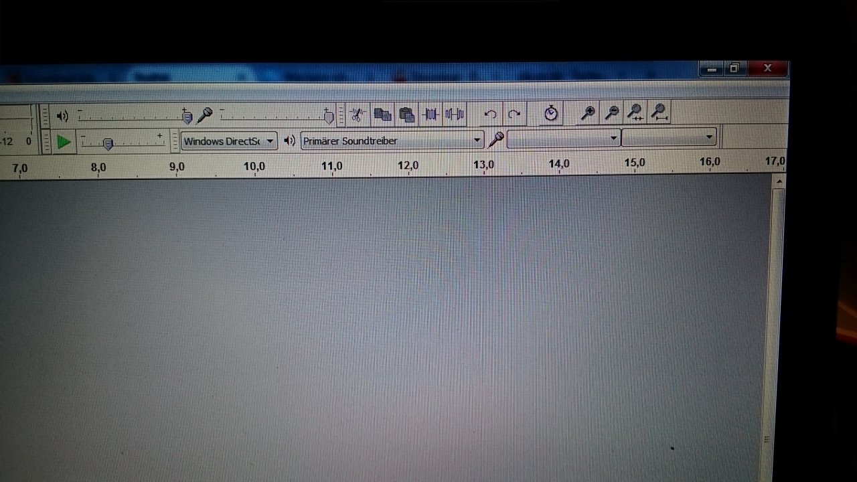Click the Trim audio icon
Viewport: 857px width, 482px height.
(431, 114)
